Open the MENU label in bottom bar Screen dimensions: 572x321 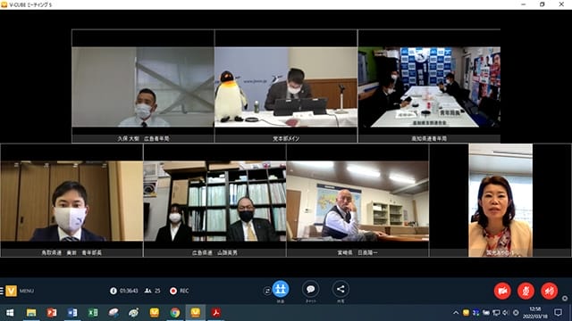pyautogui.click(x=27, y=291)
